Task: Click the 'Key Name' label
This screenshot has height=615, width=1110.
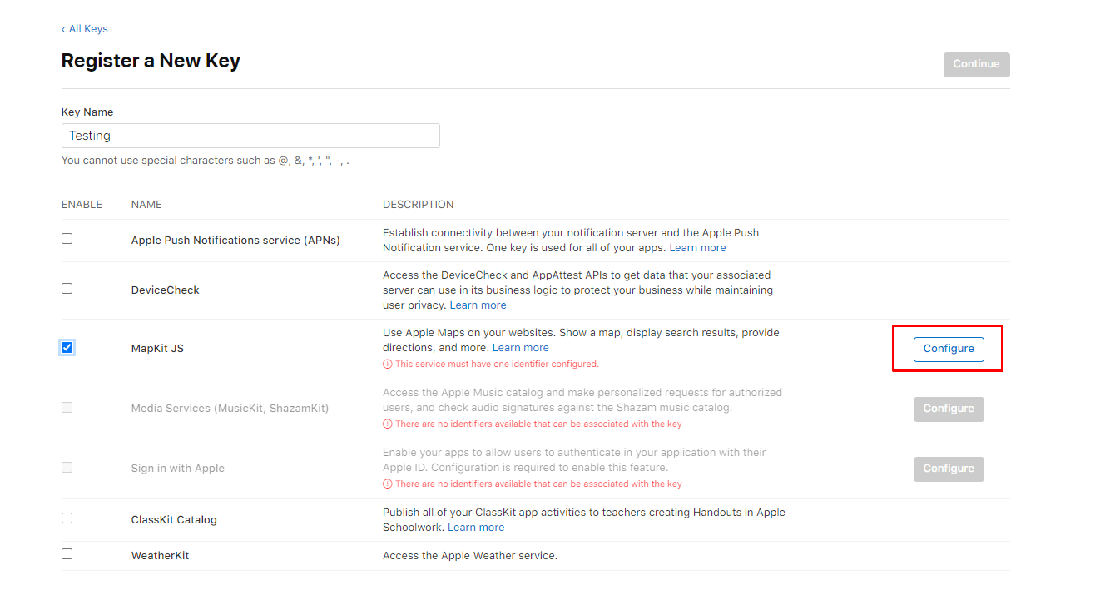Action: click(87, 112)
